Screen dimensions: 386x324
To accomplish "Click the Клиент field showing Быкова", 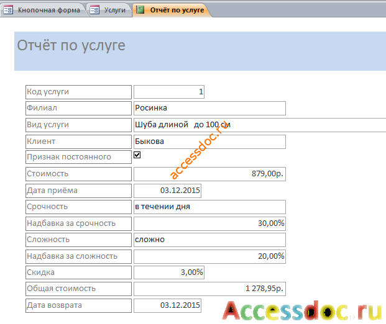I will pyautogui.click(x=209, y=142).
